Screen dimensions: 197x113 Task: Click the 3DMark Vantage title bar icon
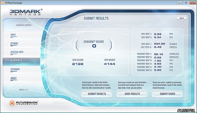(x=2, y=3)
